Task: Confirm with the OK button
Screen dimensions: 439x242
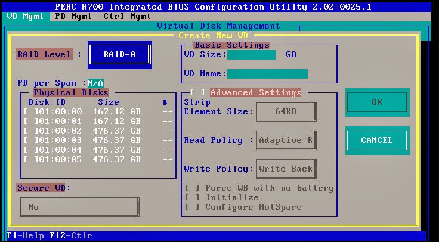Action: coord(377,103)
